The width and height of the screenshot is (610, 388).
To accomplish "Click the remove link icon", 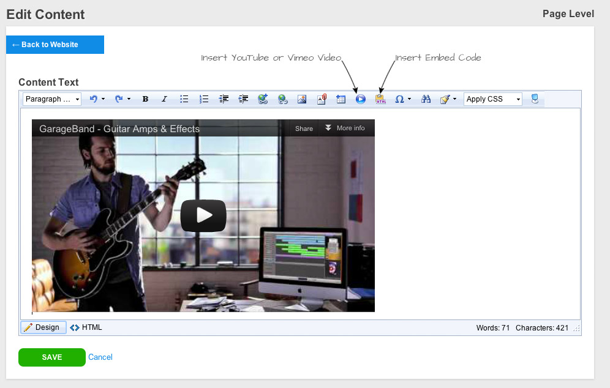I will click(283, 99).
